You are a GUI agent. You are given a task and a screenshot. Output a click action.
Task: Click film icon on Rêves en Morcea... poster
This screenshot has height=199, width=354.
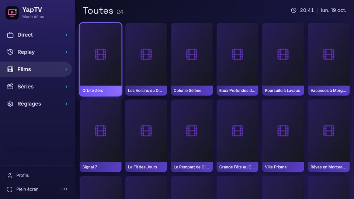tap(329, 131)
